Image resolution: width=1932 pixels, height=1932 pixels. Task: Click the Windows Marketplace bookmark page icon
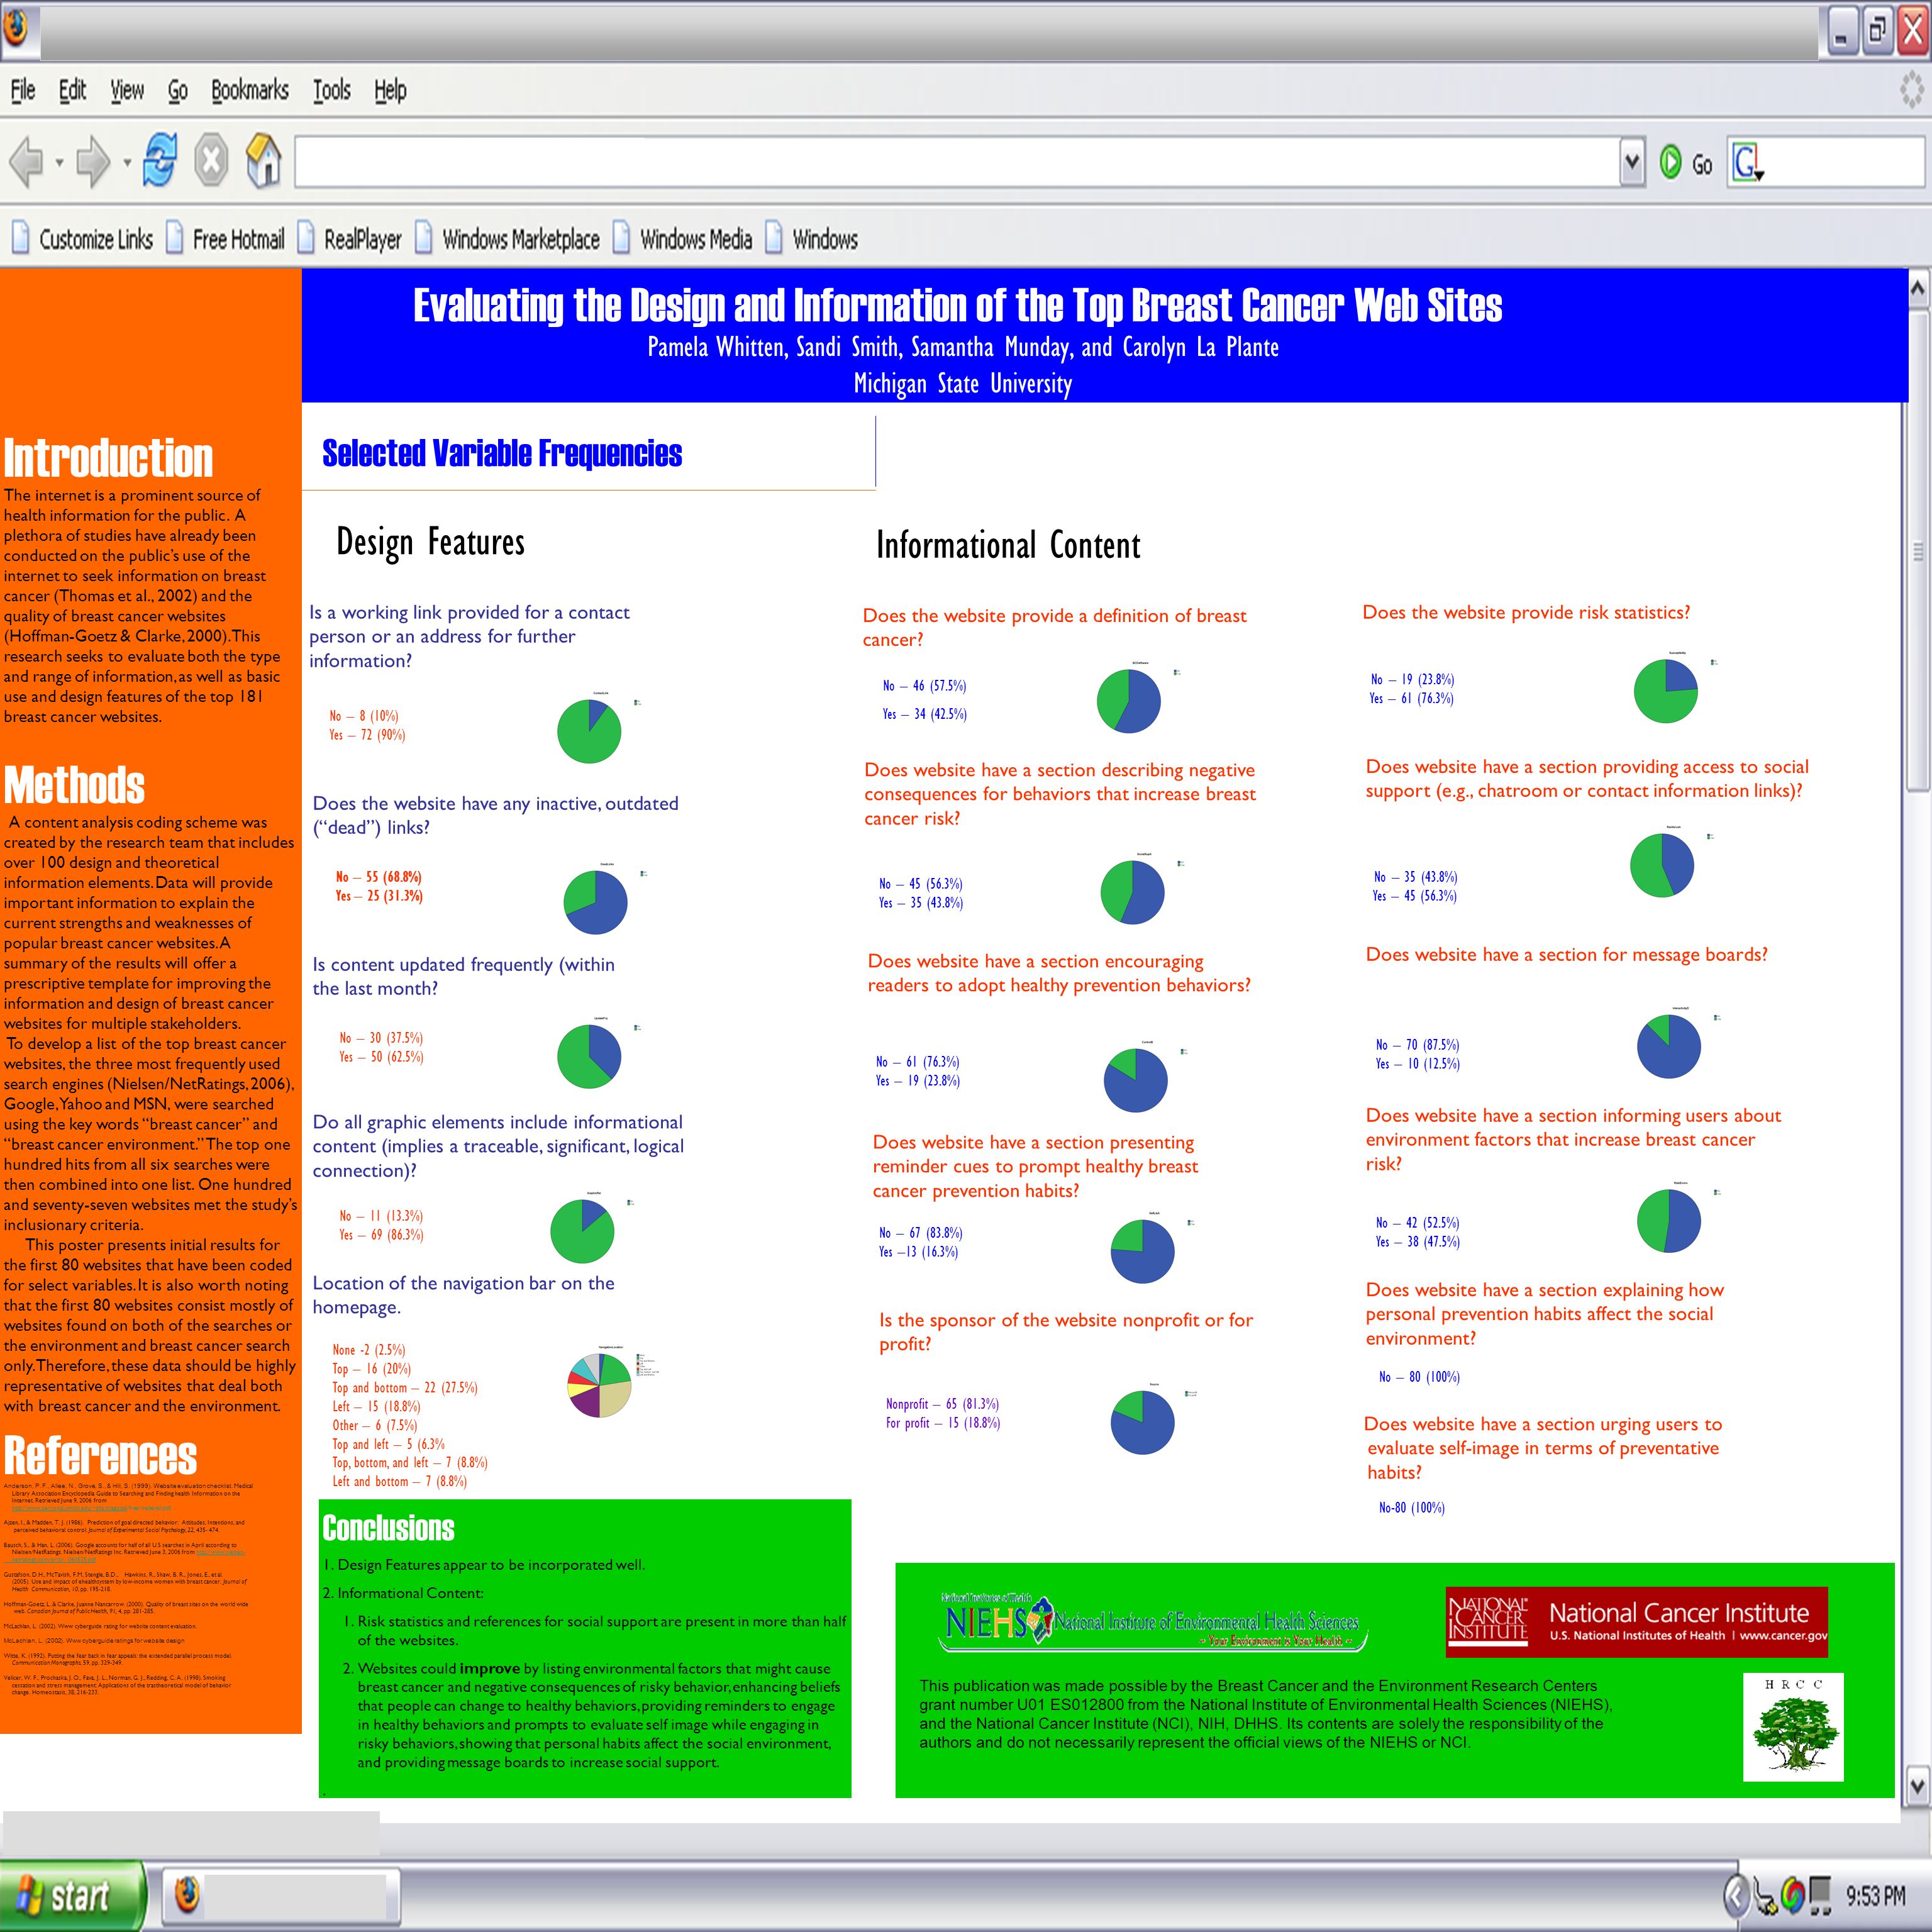[x=424, y=238]
